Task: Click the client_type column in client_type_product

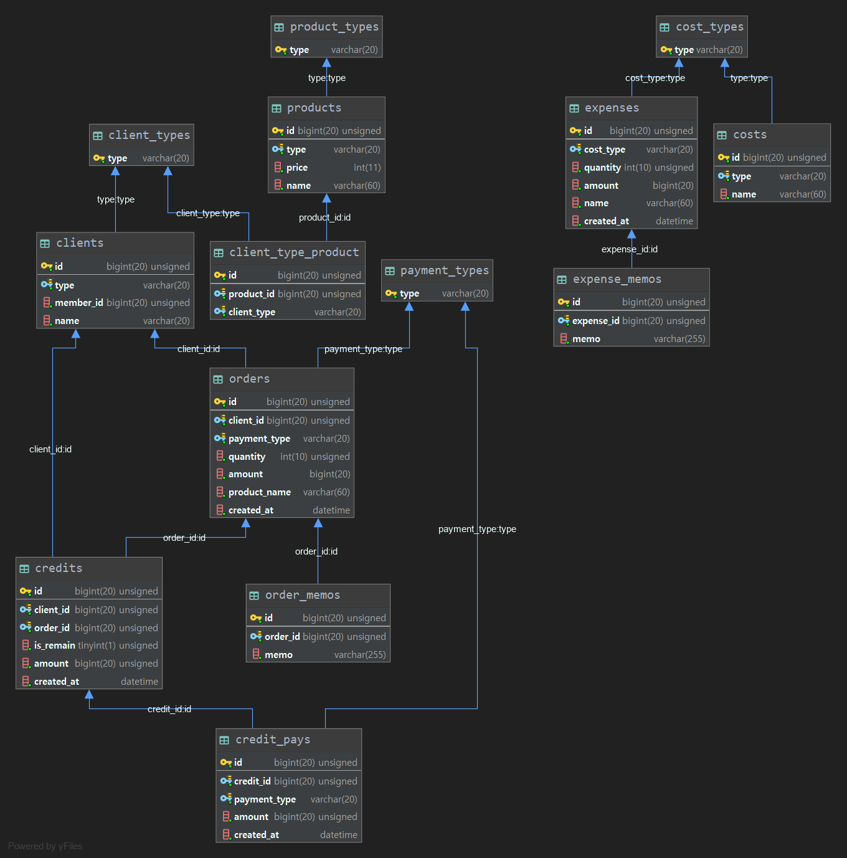Action: pos(288,312)
